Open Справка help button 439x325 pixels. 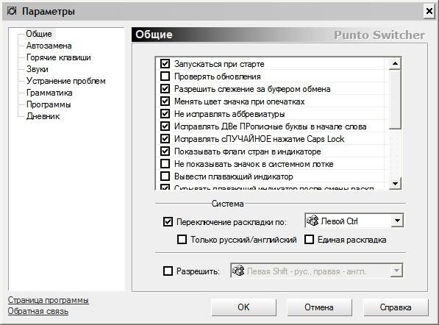(396, 307)
